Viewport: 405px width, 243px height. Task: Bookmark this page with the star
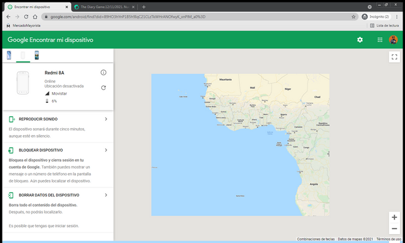pyautogui.click(x=353, y=17)
